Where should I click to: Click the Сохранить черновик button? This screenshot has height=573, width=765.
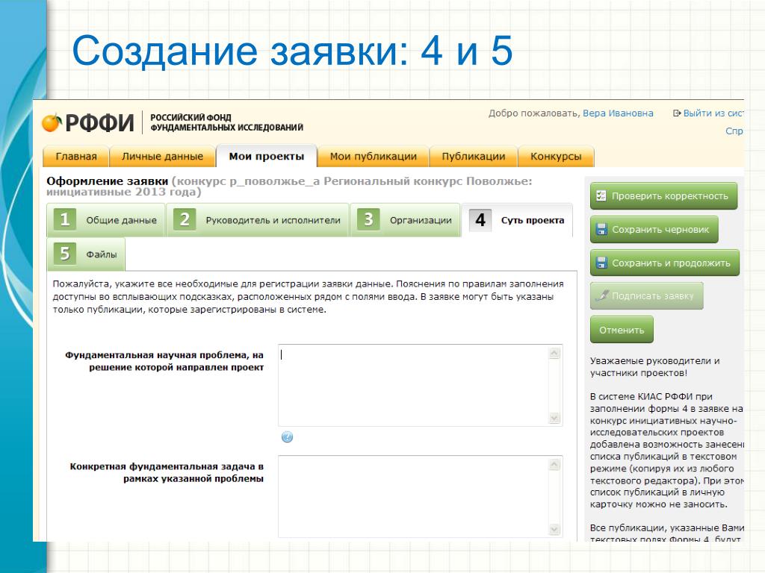coord(654,230)
